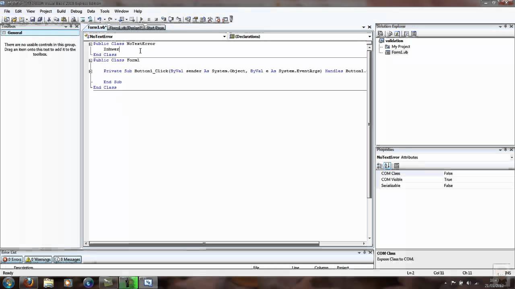Click the New Project toolbar icon
The height and width of the screenshot is (289, 515).
click(6, 19)
